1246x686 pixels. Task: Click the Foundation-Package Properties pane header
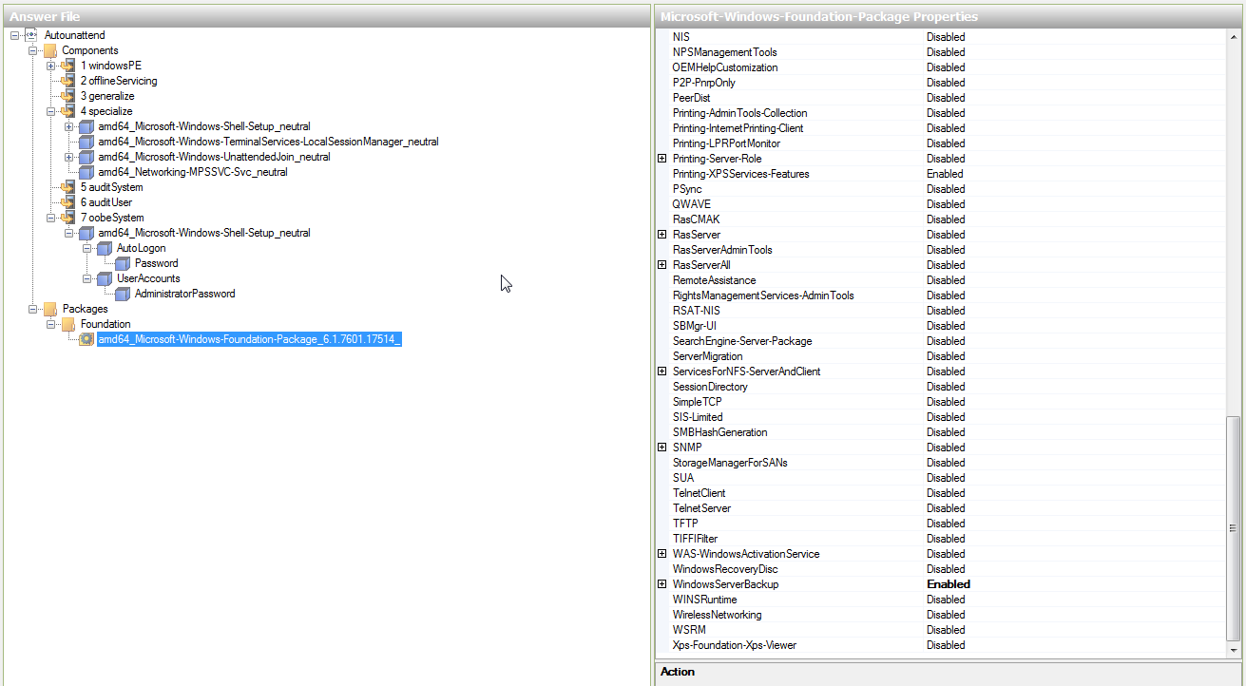(x=949, y=16)
